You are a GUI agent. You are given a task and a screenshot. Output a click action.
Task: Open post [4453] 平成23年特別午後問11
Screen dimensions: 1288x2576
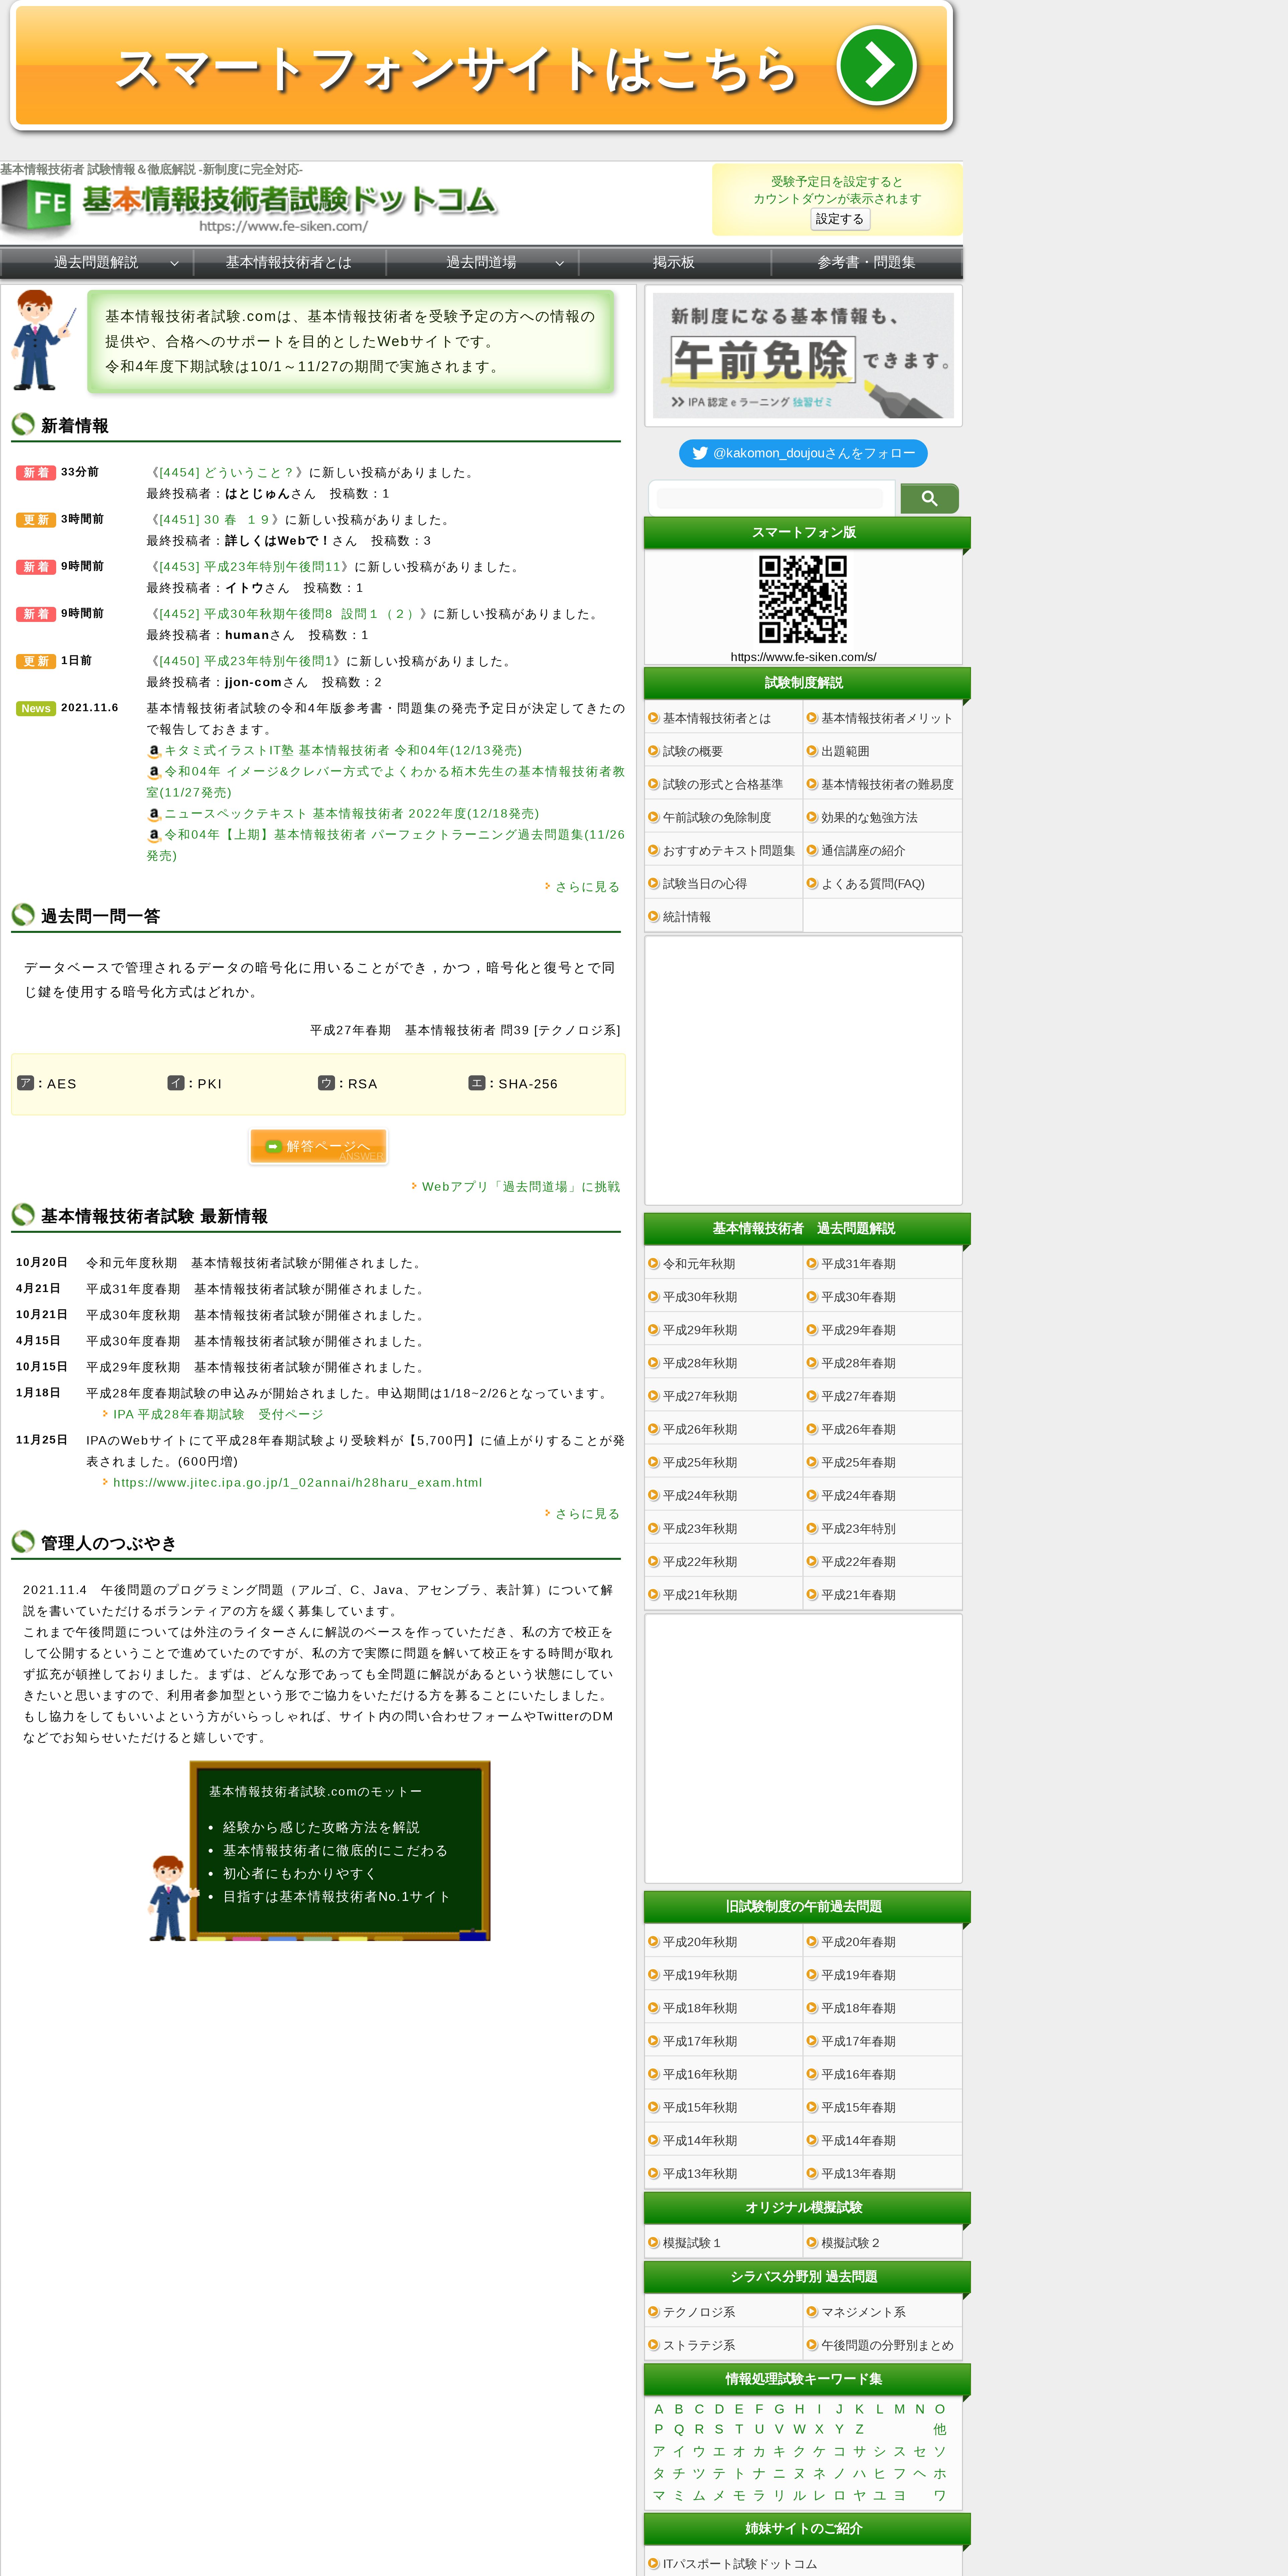[x=250, y=567]
